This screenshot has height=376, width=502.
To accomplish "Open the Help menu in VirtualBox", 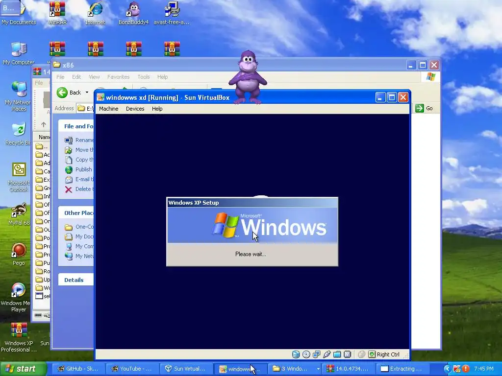I will tap(157, 109).
